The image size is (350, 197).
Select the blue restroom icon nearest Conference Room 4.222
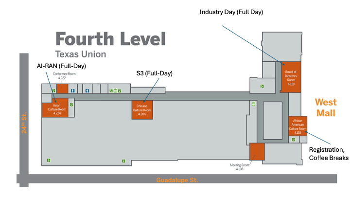(x=72, y=90)
